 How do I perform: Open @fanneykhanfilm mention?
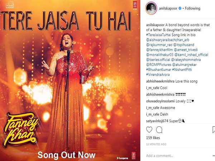coord(159,50)
